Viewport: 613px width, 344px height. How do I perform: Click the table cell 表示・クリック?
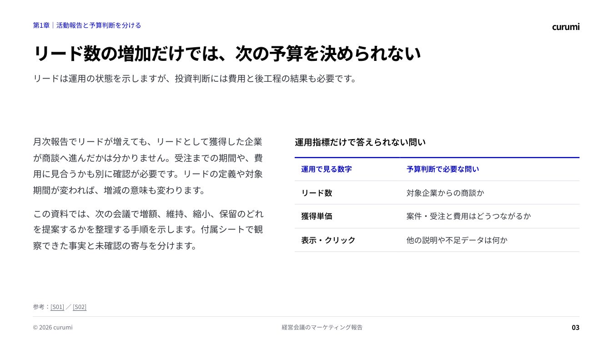[328, 240]
